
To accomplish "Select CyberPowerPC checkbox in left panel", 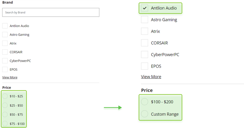I will click(x=5, y=61).
